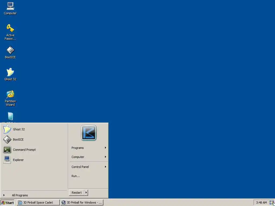
Task: Open Partition Wizard desktop icon
Action: [x=10, y=98]
